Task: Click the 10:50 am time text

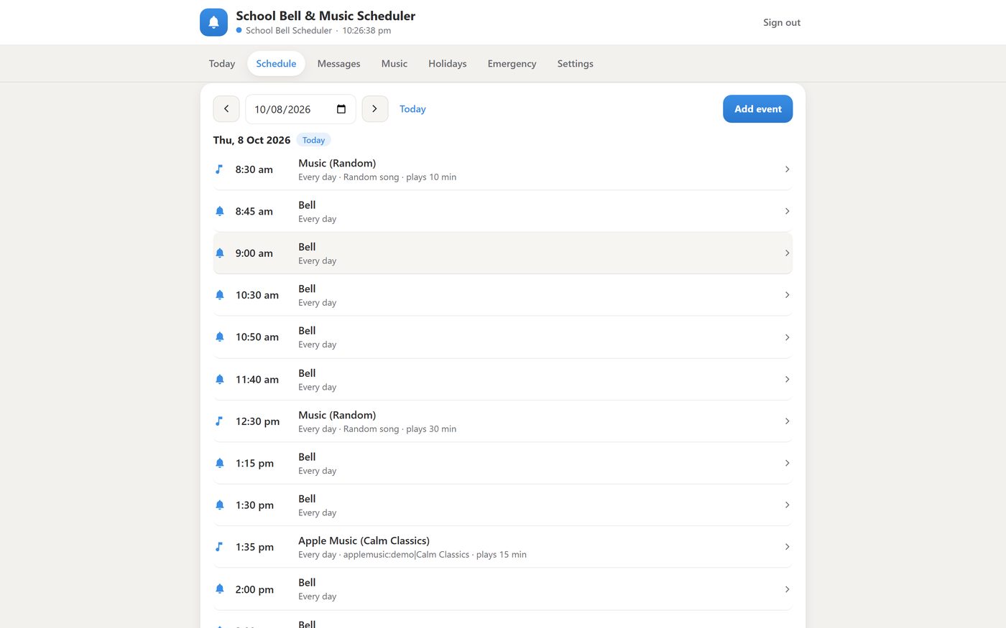Action: (257, 337)
